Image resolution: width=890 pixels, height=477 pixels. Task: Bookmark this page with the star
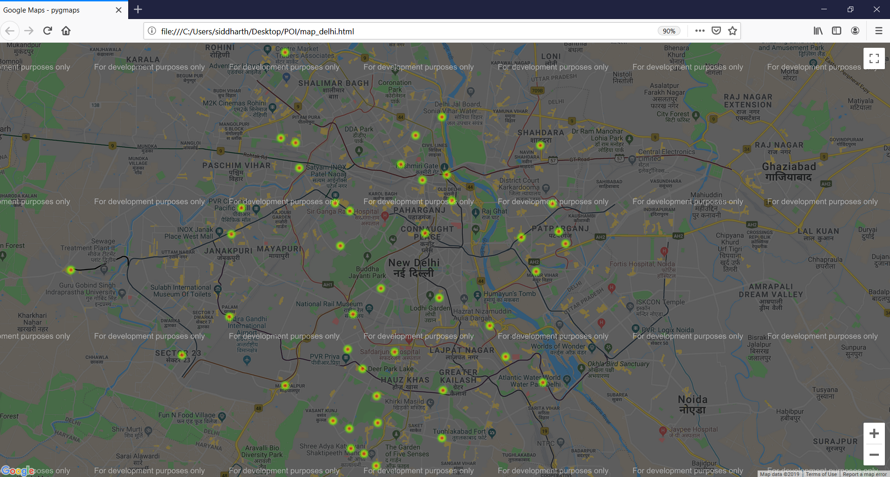(733, 31)
